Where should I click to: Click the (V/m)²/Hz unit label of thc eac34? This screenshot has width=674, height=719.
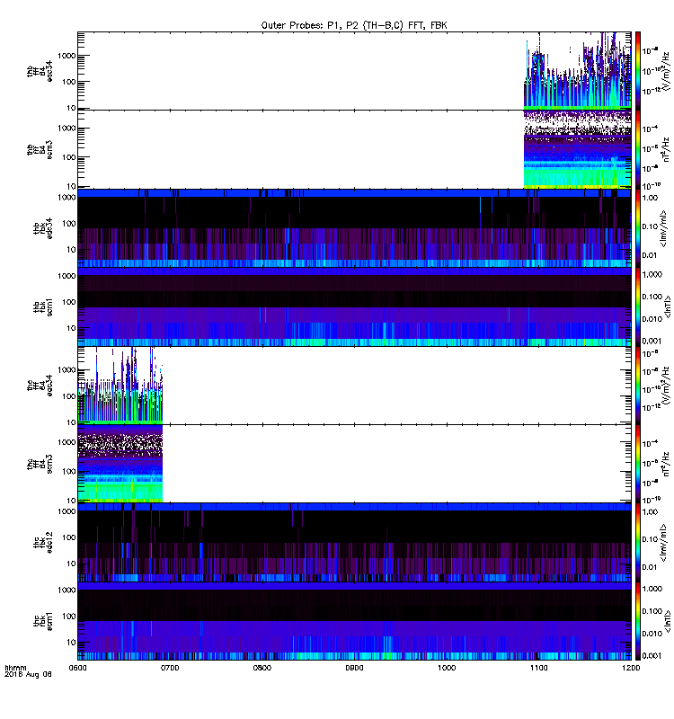pyautogui.click(x=665, y=386)
